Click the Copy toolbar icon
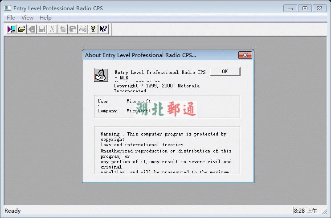 [x=62, y=29]
